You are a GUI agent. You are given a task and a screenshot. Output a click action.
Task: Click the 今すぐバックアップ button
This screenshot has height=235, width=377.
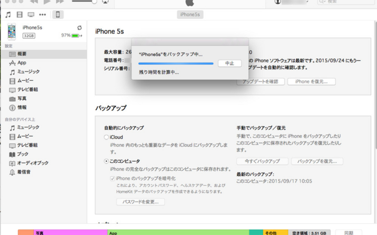(x=262, y=161)
